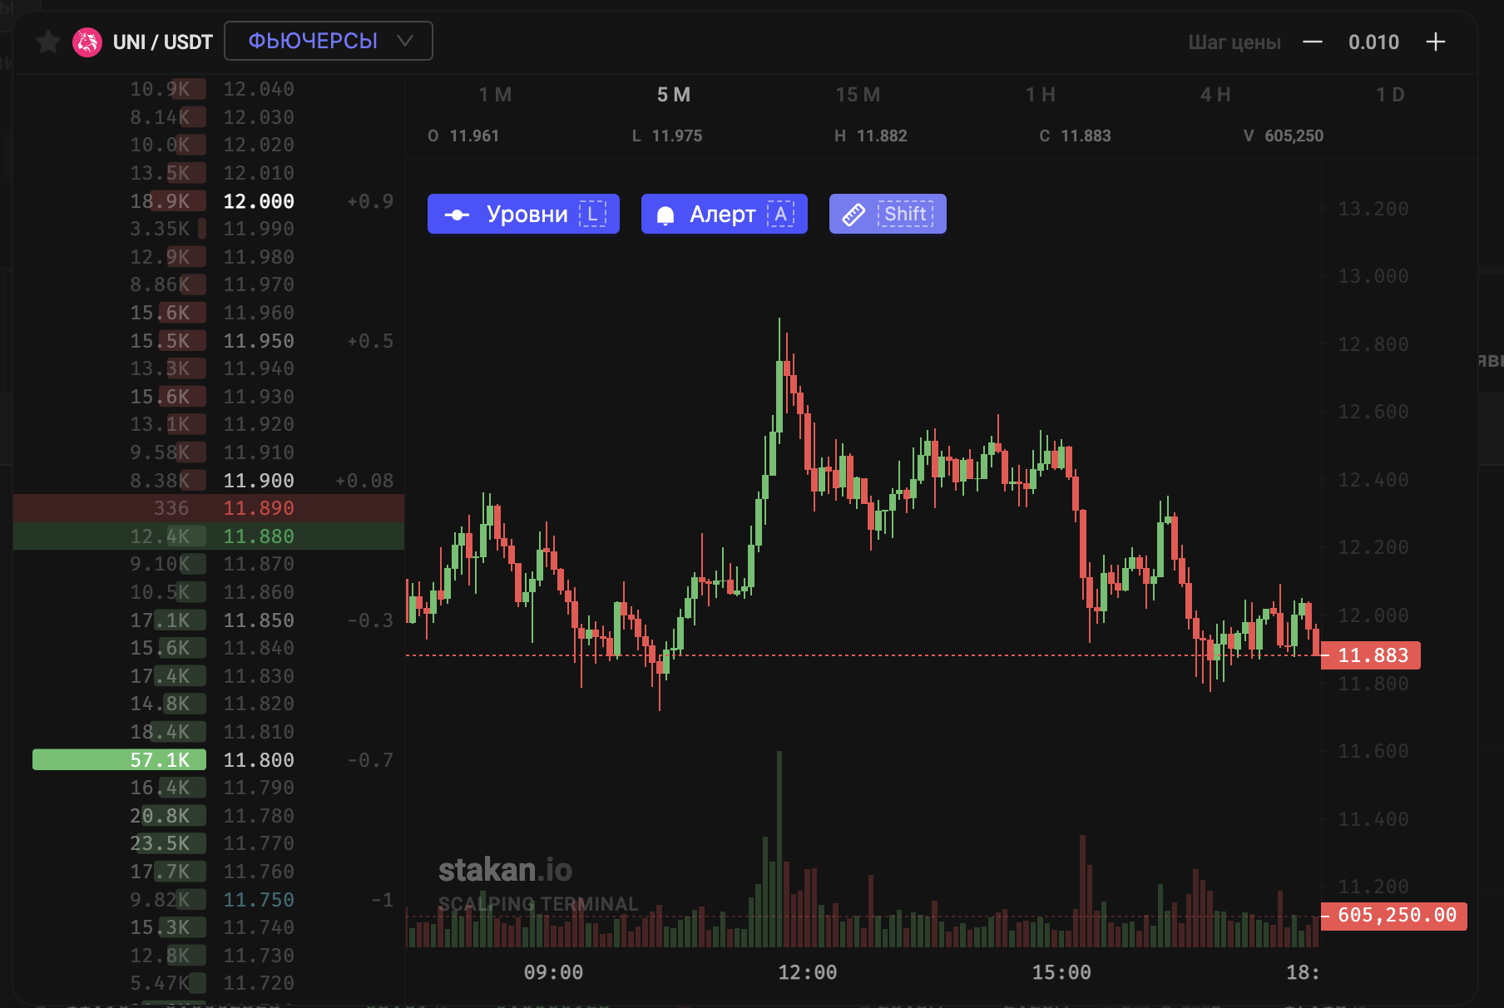1504x1008 pixels.
Task: Select the 1 H timeframe
Action: (x=1040, y=95)
